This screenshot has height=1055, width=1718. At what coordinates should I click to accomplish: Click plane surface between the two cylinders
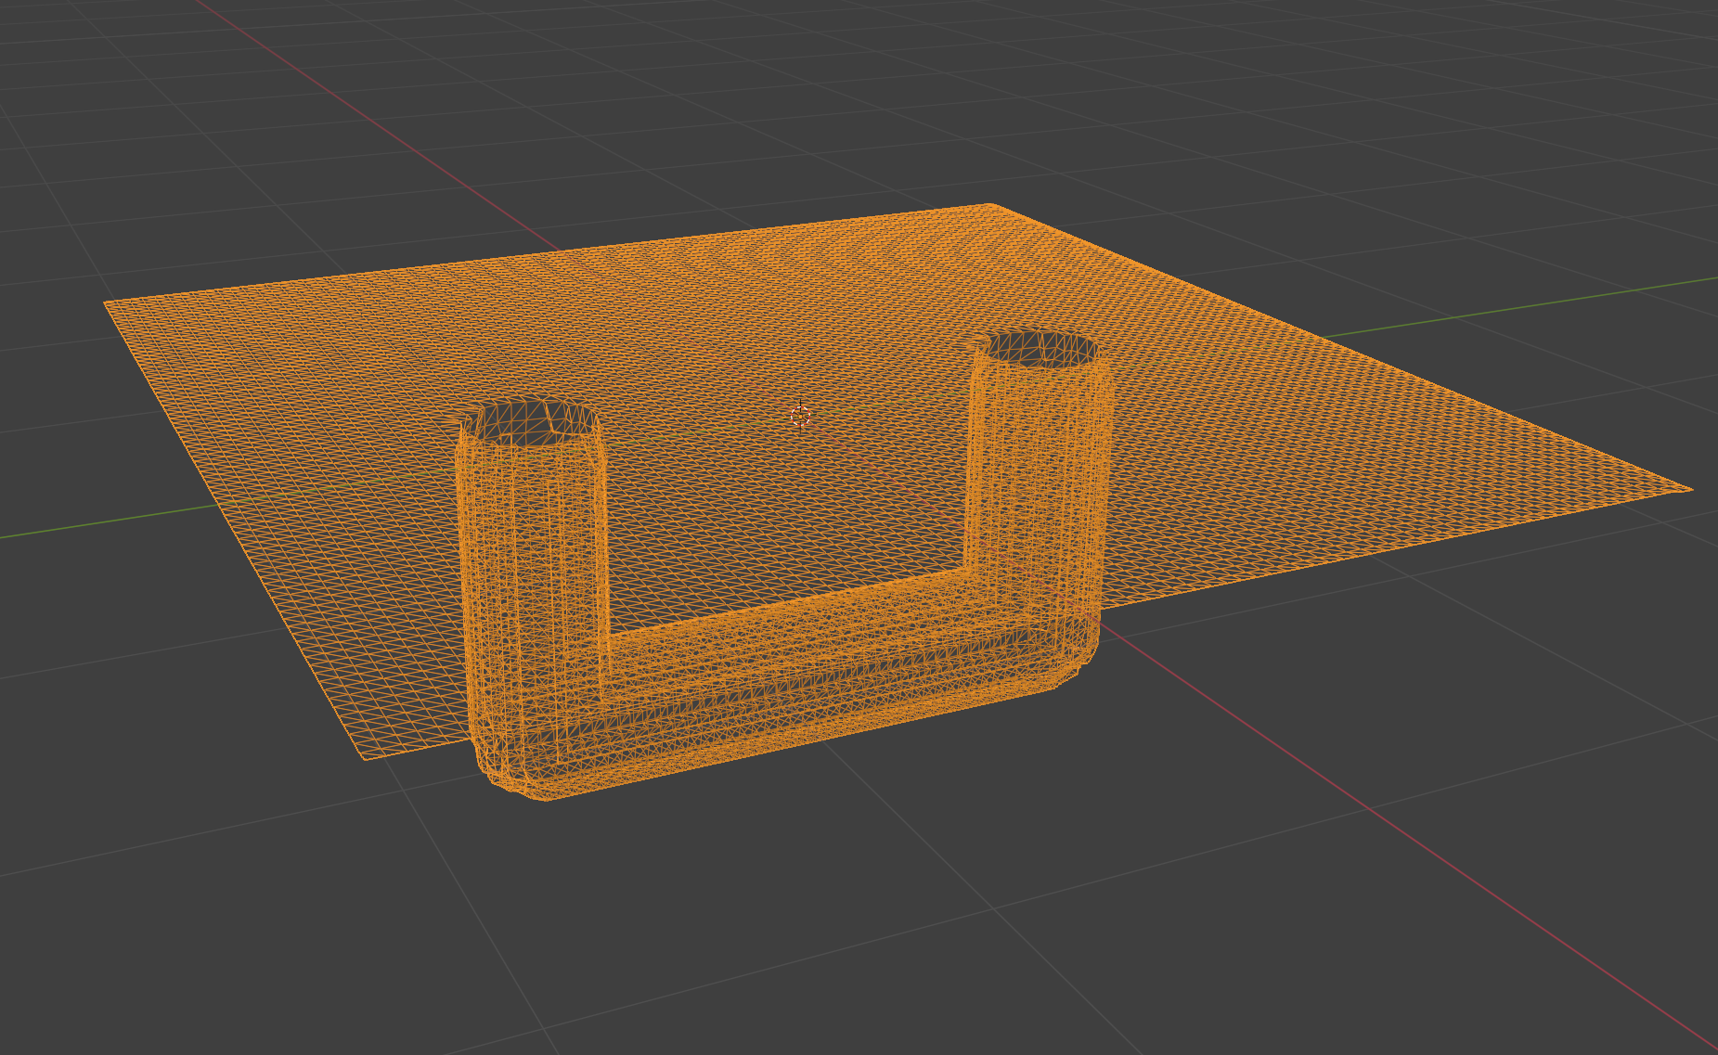click(789, 520)
